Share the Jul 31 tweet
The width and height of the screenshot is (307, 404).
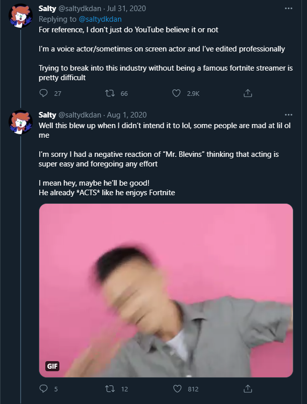pyautogui.click(x=248, y=93)
